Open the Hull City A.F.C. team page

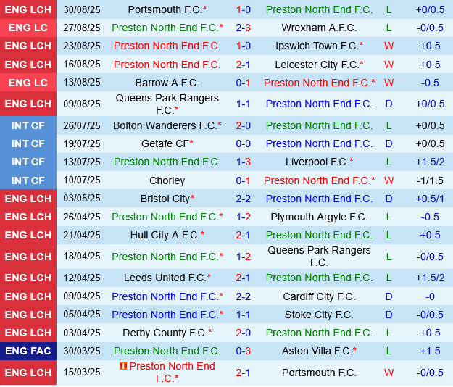(x=165, y=235)
